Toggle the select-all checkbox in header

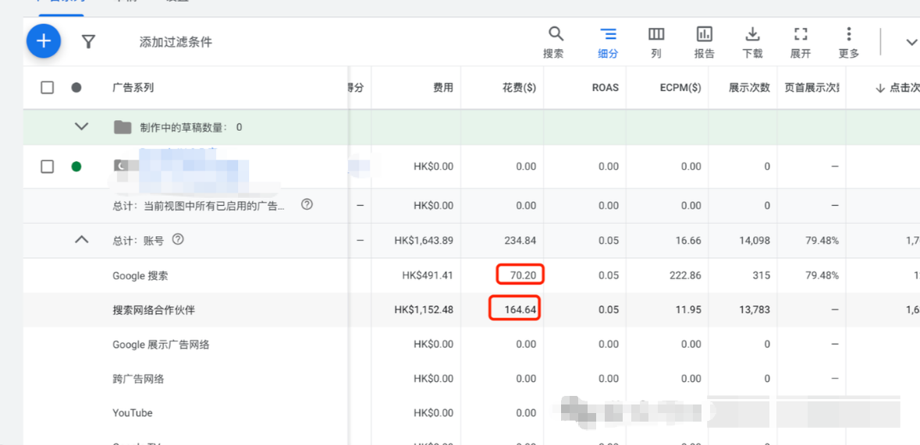(x=47, y=88)
